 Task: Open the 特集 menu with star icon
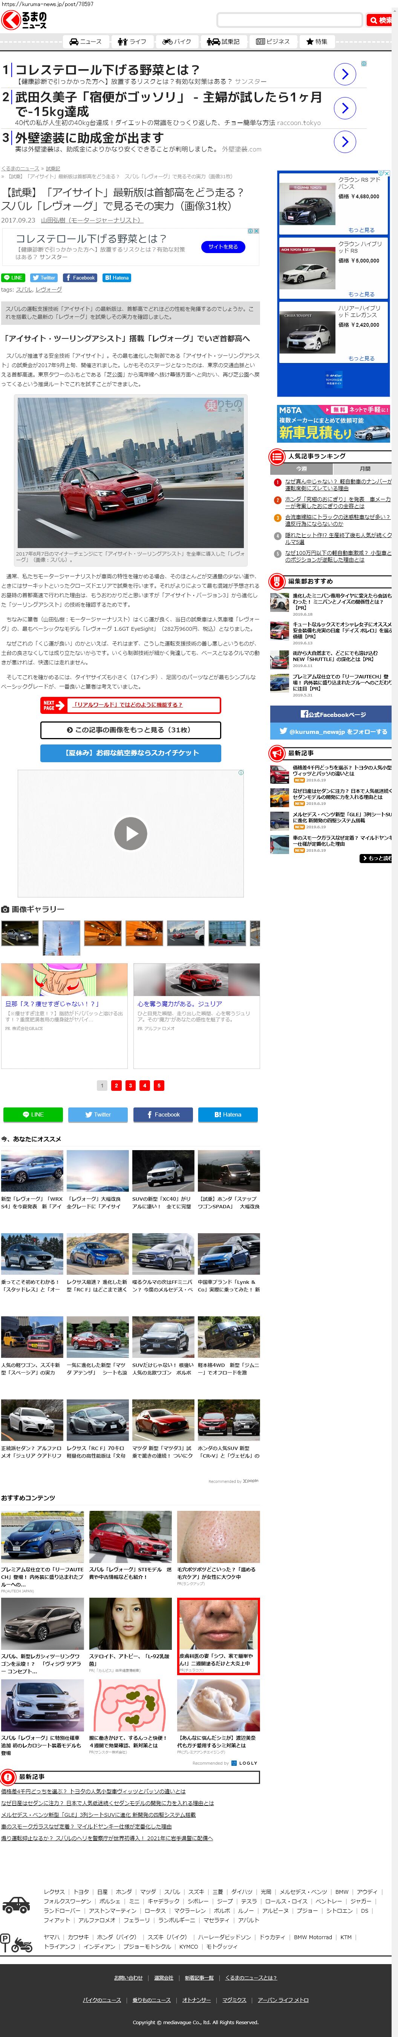tap(316, 42)
